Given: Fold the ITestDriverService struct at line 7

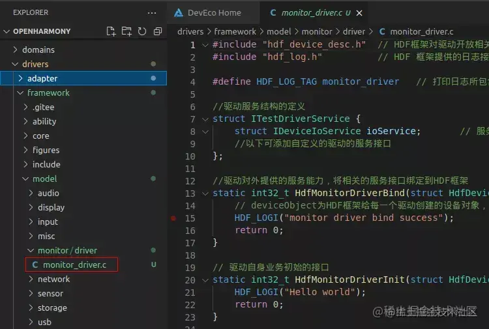Looking at the screenshot, I should click(205, 119).
